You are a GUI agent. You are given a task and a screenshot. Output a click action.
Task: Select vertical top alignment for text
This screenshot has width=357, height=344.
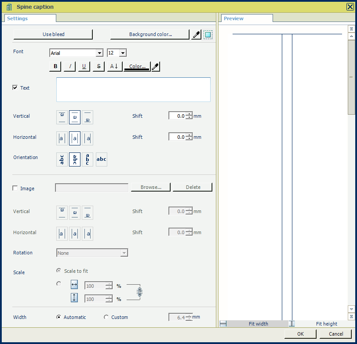[62, 116]
